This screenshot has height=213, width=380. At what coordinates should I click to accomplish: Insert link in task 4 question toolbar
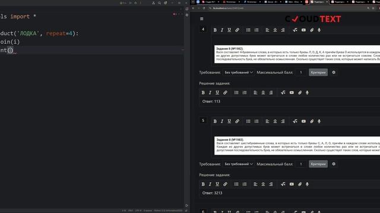click(x=237, y=30)
